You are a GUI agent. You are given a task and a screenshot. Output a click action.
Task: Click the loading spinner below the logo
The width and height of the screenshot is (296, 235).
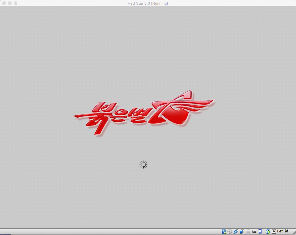point(143,165)
